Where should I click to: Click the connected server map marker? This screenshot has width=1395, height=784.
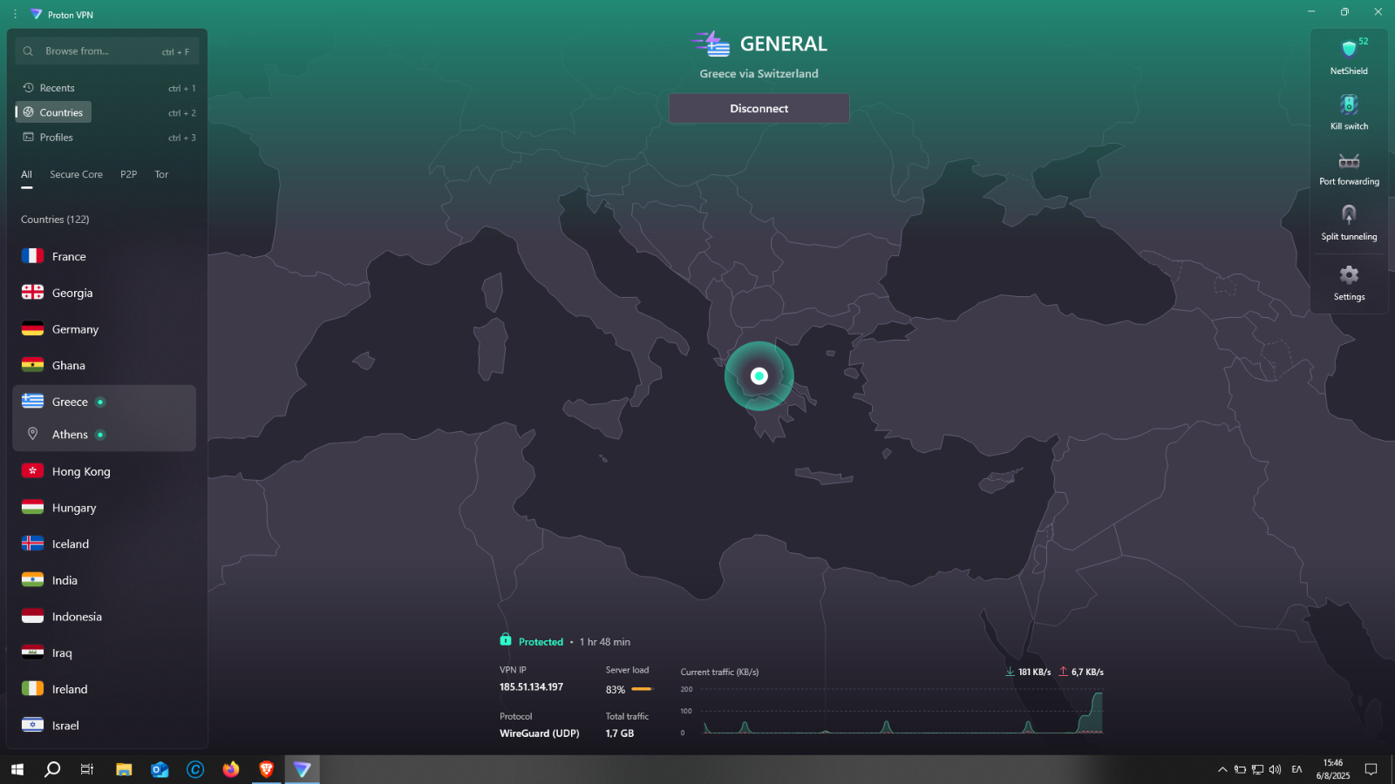pyautogui.click(x=759, y=376)
